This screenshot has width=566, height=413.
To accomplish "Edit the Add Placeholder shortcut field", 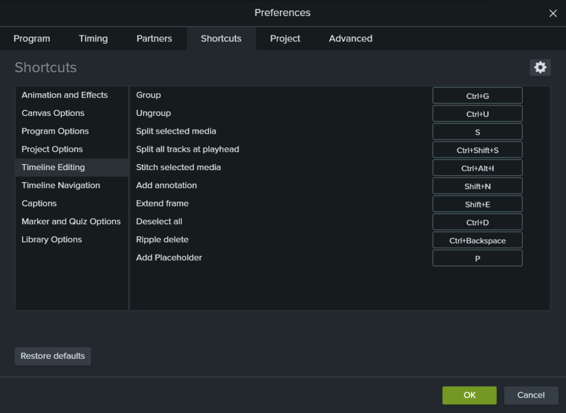I will (477, 258).
